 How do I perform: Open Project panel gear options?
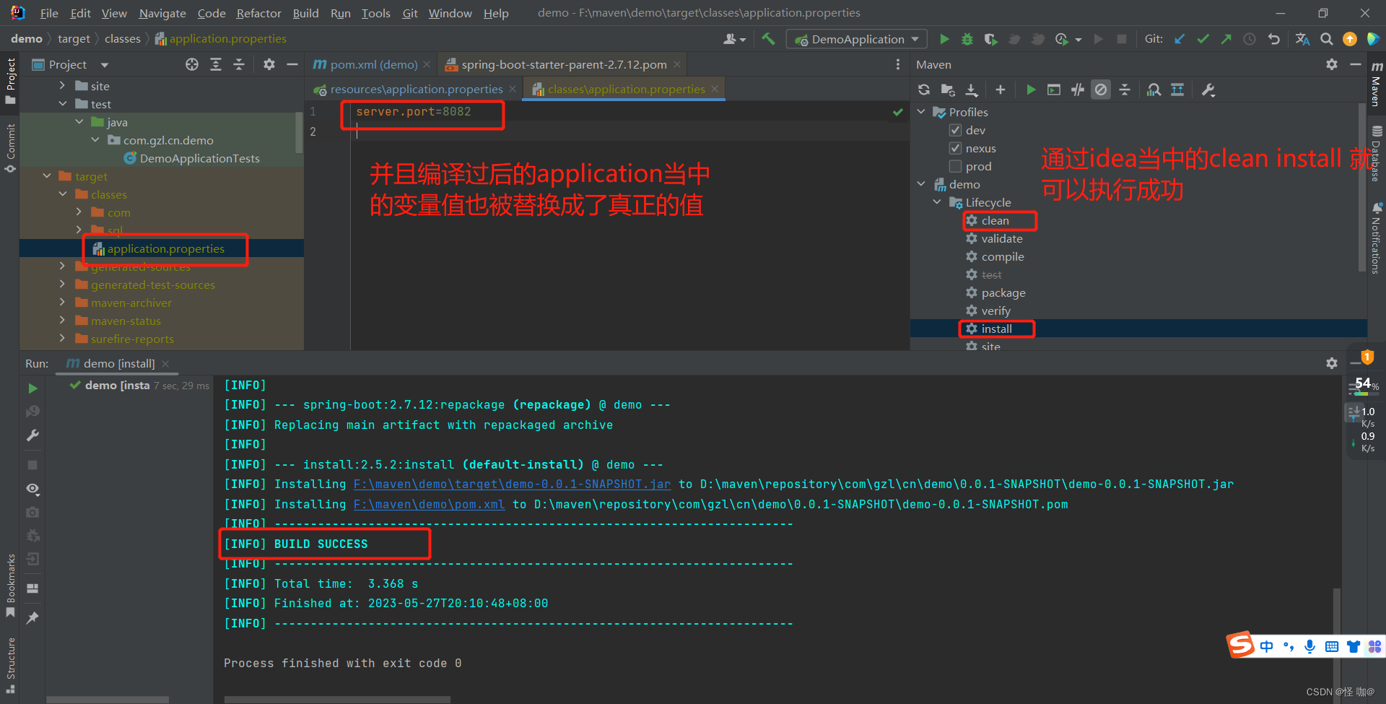coord(269,64)
